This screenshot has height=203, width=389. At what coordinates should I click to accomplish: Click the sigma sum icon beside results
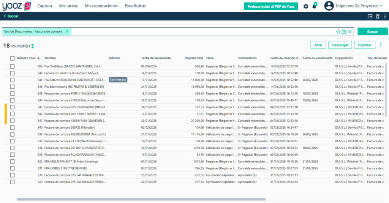coord(33,46)
